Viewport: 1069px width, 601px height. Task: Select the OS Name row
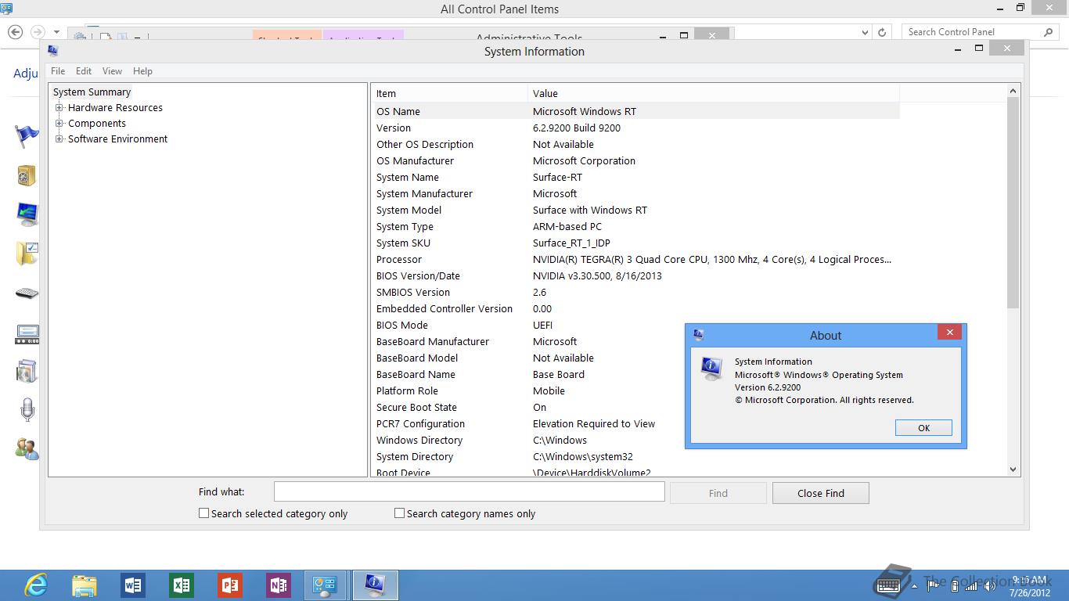[x=636, y=111]
